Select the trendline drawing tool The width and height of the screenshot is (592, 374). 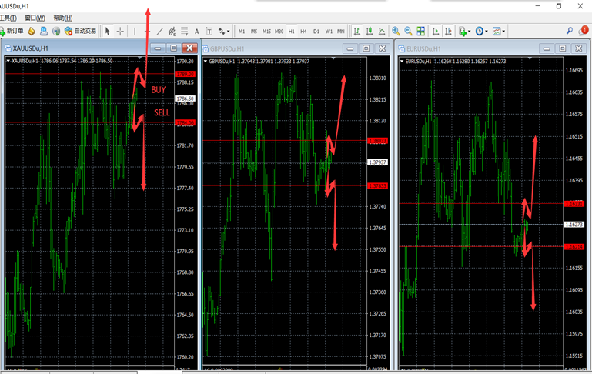(x=160, y=32)
